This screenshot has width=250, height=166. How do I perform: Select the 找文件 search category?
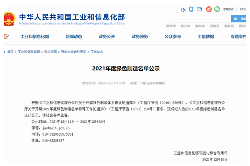tap(185, 26)
